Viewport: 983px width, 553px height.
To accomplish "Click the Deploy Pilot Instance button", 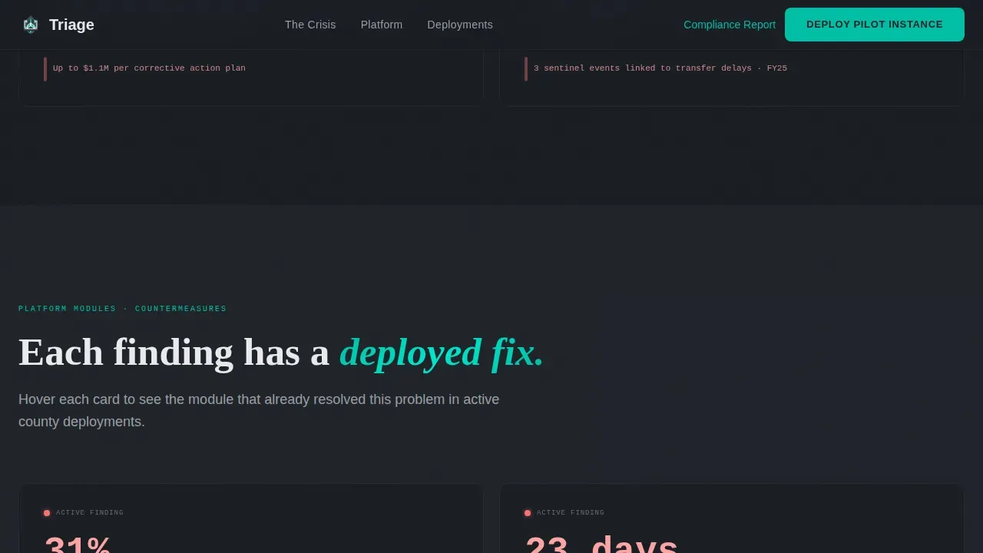I will (875, 25).
